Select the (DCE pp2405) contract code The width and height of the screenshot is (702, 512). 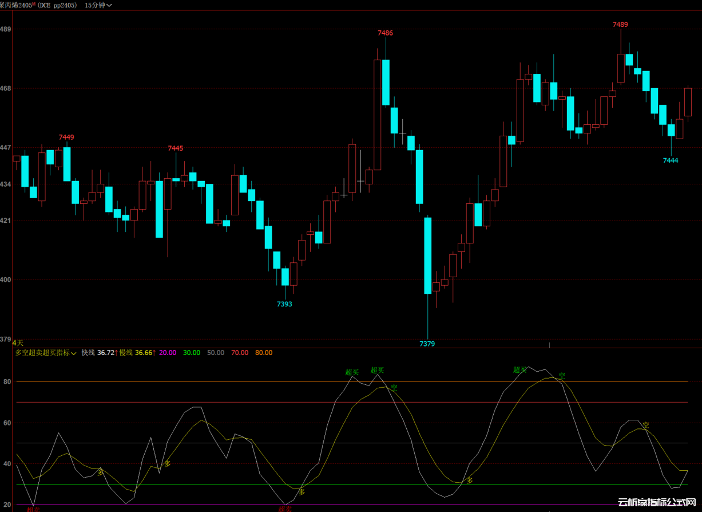[x=58, y=5]
